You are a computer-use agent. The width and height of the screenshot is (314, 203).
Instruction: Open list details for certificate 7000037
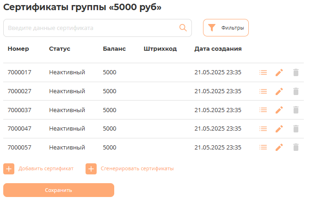pos(263,110)
